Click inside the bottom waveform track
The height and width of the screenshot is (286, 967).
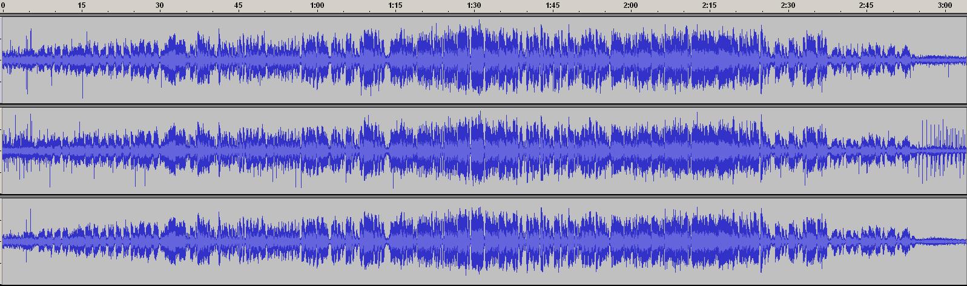point(483,241)
